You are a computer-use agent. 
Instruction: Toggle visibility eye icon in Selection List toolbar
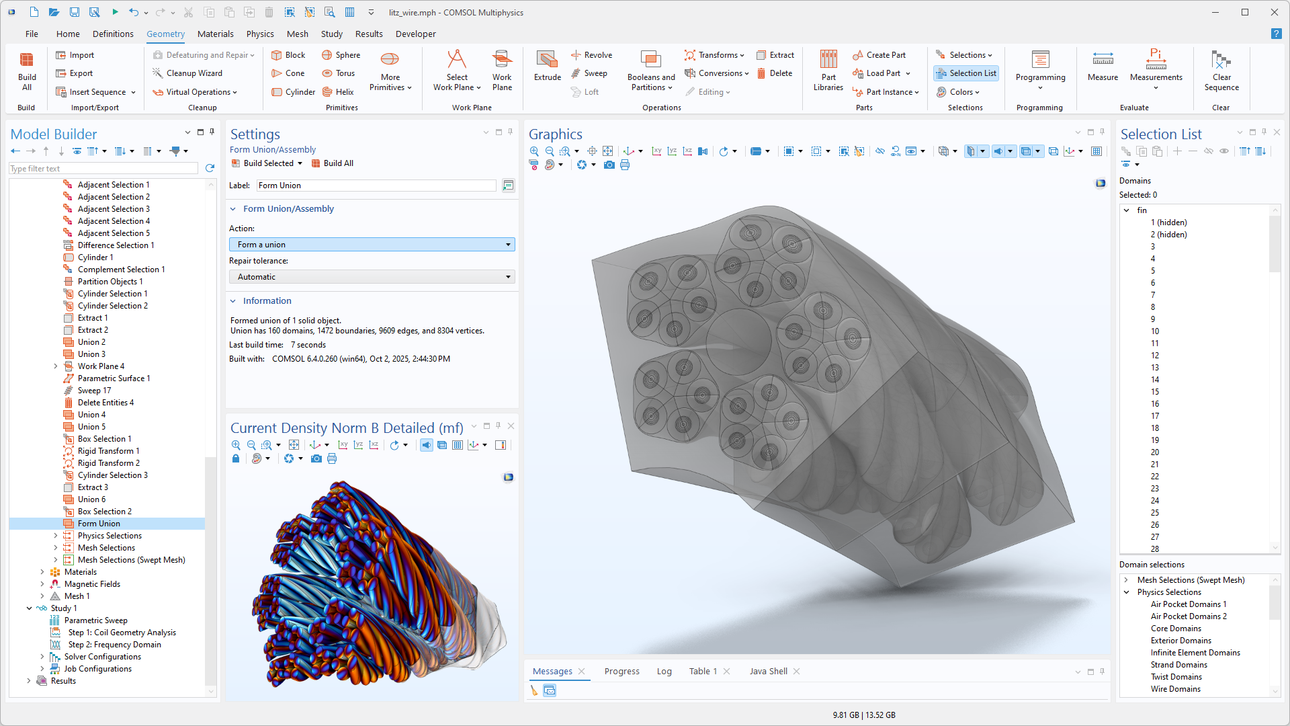(x=1224, y=151)
